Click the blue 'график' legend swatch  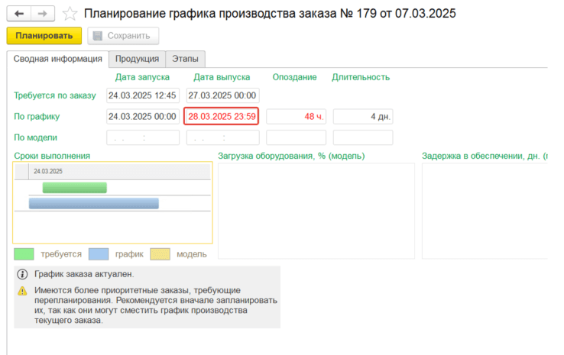pyautogui.click(x=99, y=253)
